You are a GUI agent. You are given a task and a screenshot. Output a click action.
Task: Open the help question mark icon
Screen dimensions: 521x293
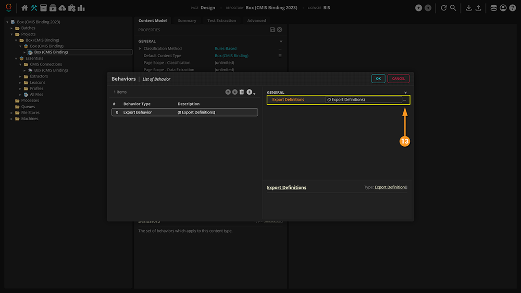512,8
